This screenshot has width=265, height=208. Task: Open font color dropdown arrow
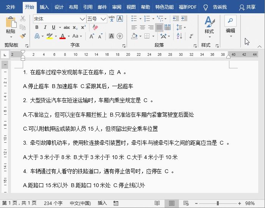coord(69,36)
